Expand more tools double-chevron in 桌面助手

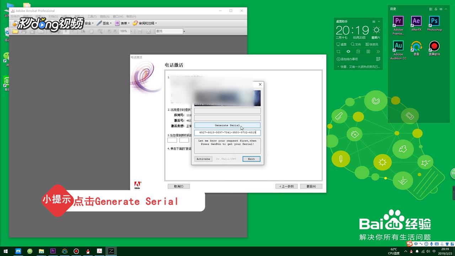pyautogui.click(x=378, y=52)
